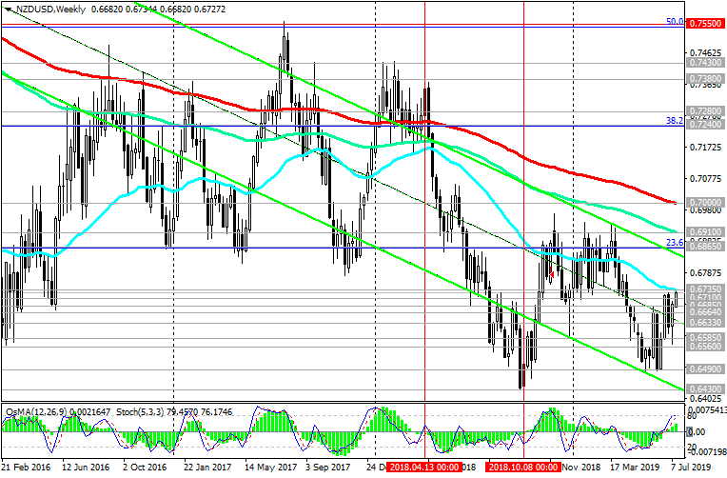Screen dimensions: 727x478
Task: Click the 22 Jan 2017 date label
Action: (207, 467)
